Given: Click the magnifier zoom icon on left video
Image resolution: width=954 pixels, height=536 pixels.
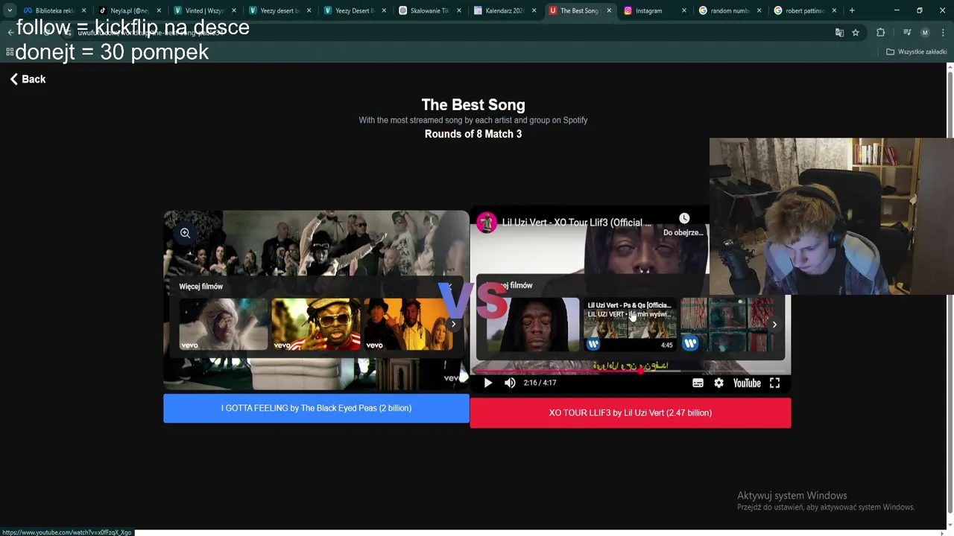Looking at the screenshot, I should [185, 233].
